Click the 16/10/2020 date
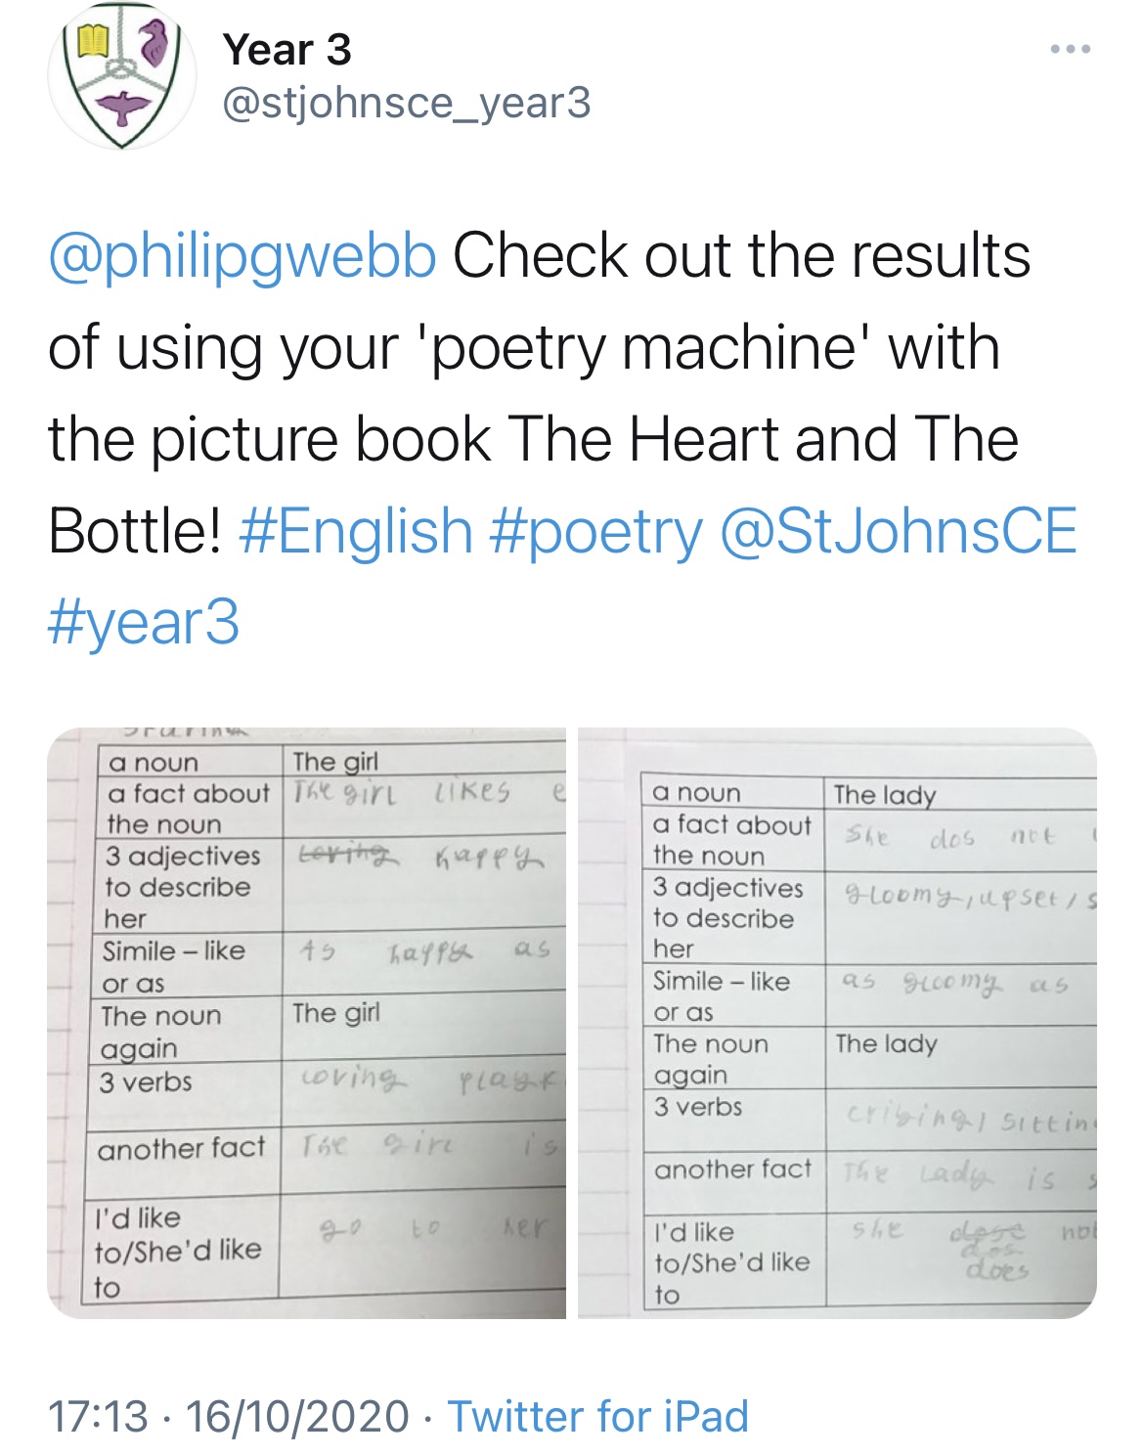 click(x=297, y=1416)
